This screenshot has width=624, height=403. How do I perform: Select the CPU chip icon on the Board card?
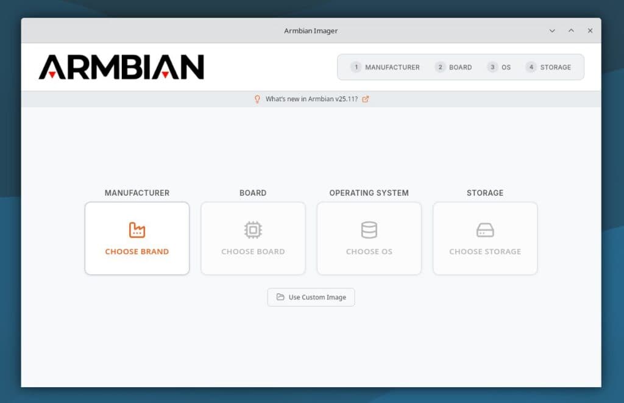pyautogui.click(x=253, y=230)
